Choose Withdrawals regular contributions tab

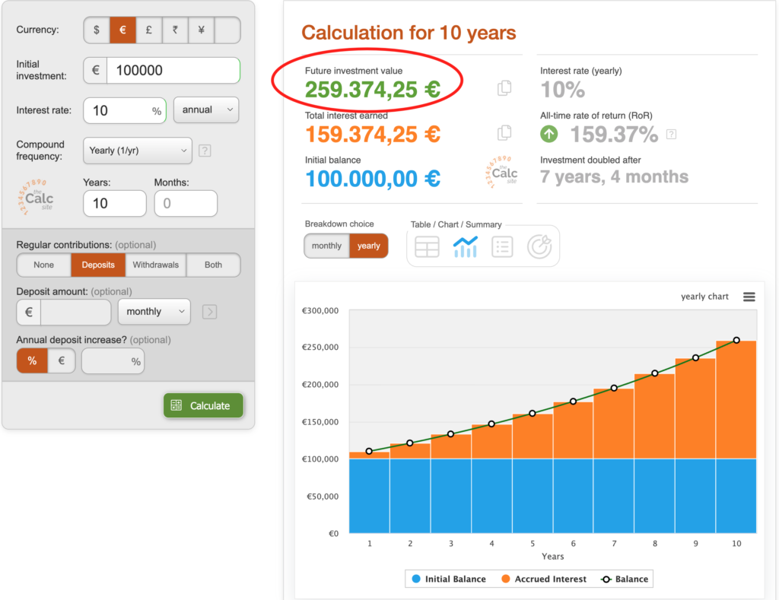(155, 265)
